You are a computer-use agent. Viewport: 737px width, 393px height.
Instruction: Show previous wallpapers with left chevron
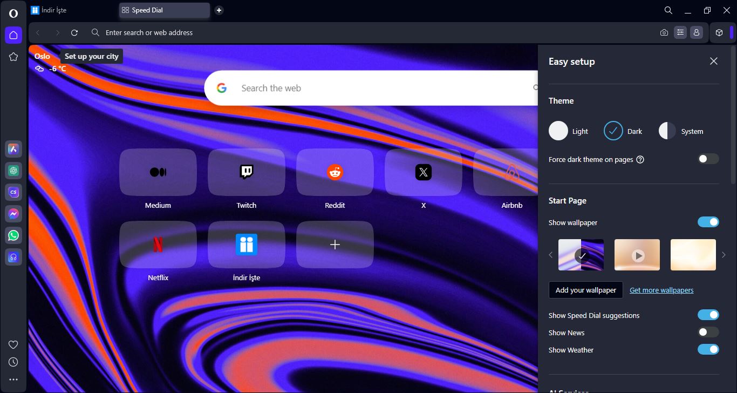(551, 255)
